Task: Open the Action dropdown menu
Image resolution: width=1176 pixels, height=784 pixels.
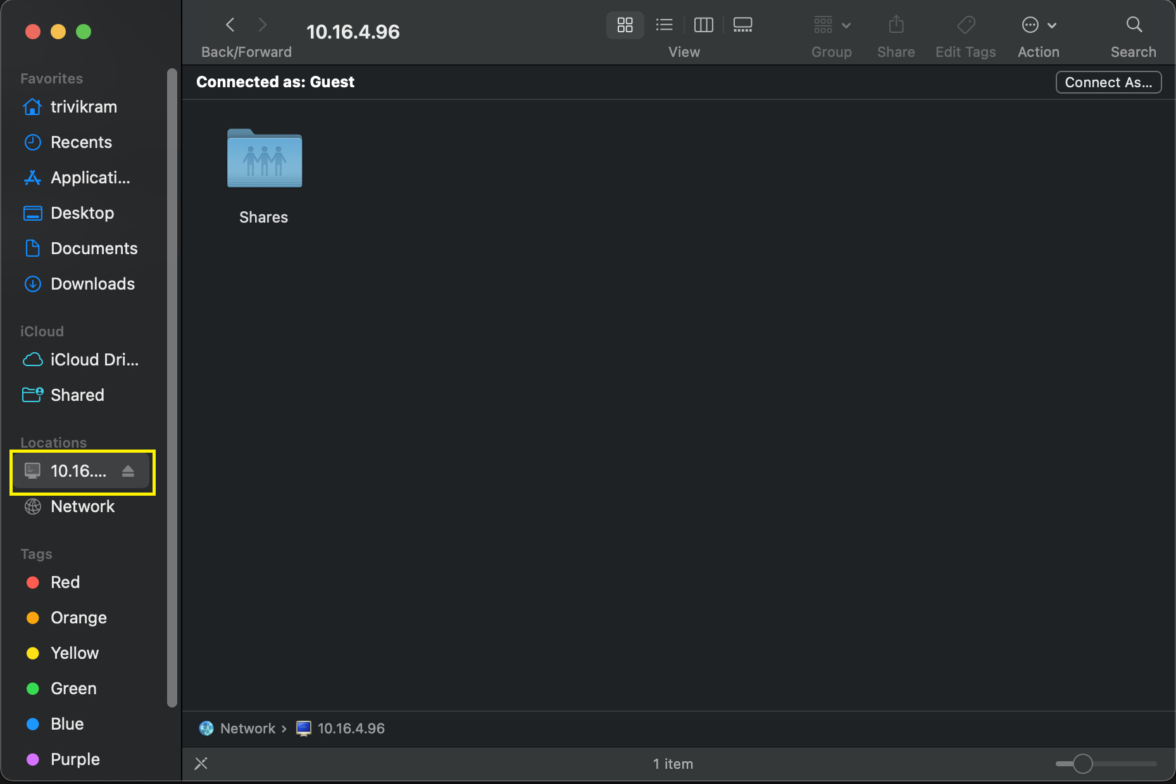Action: (1039, 25)
